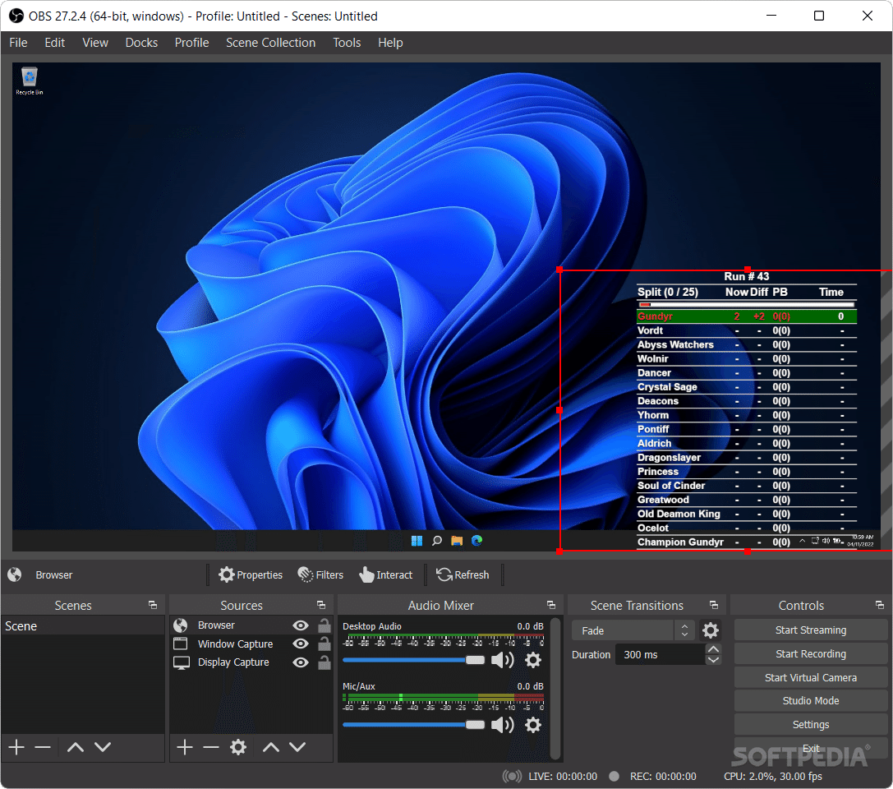Image resolution: width=893 pixels, height=789 pixels.
Task: Open Filters for the selected source
Action: pyautogui.click(x=320, y=574)
